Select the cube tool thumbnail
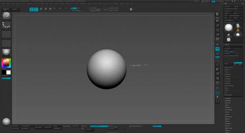The image size is (245, 133). [x=229, y=39]
